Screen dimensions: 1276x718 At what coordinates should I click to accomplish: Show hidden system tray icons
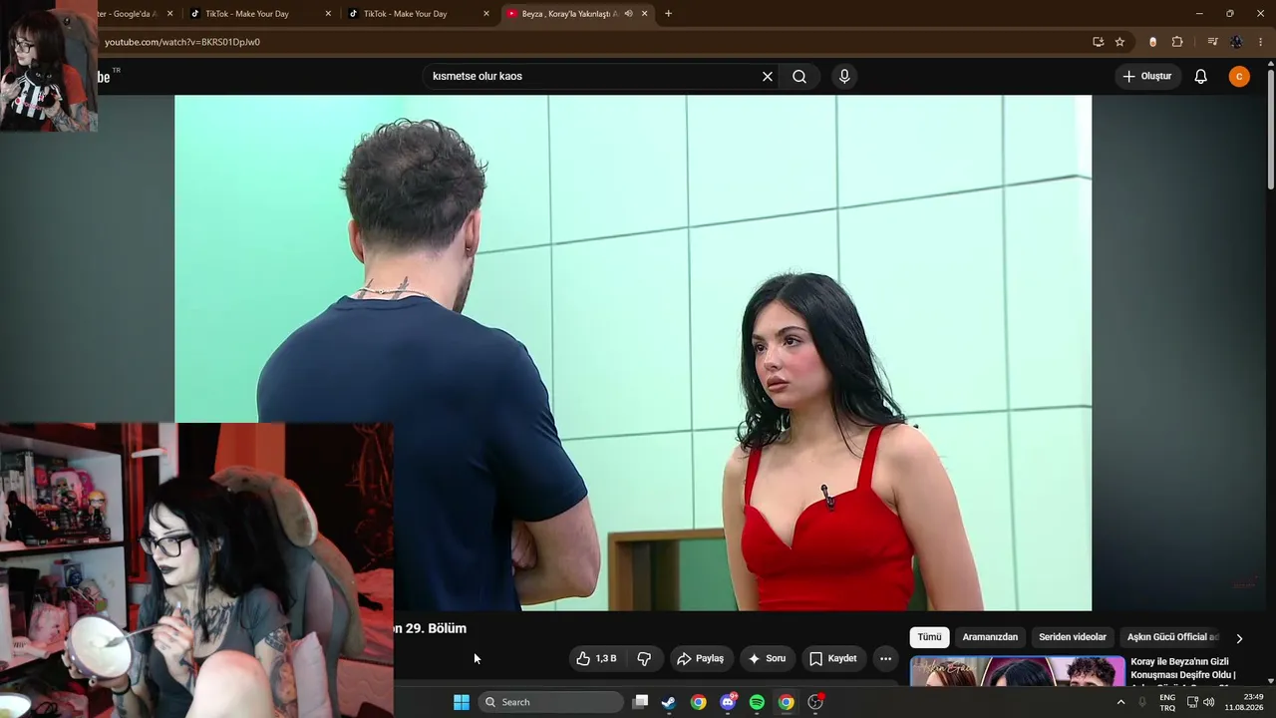tap(1120, 702)
